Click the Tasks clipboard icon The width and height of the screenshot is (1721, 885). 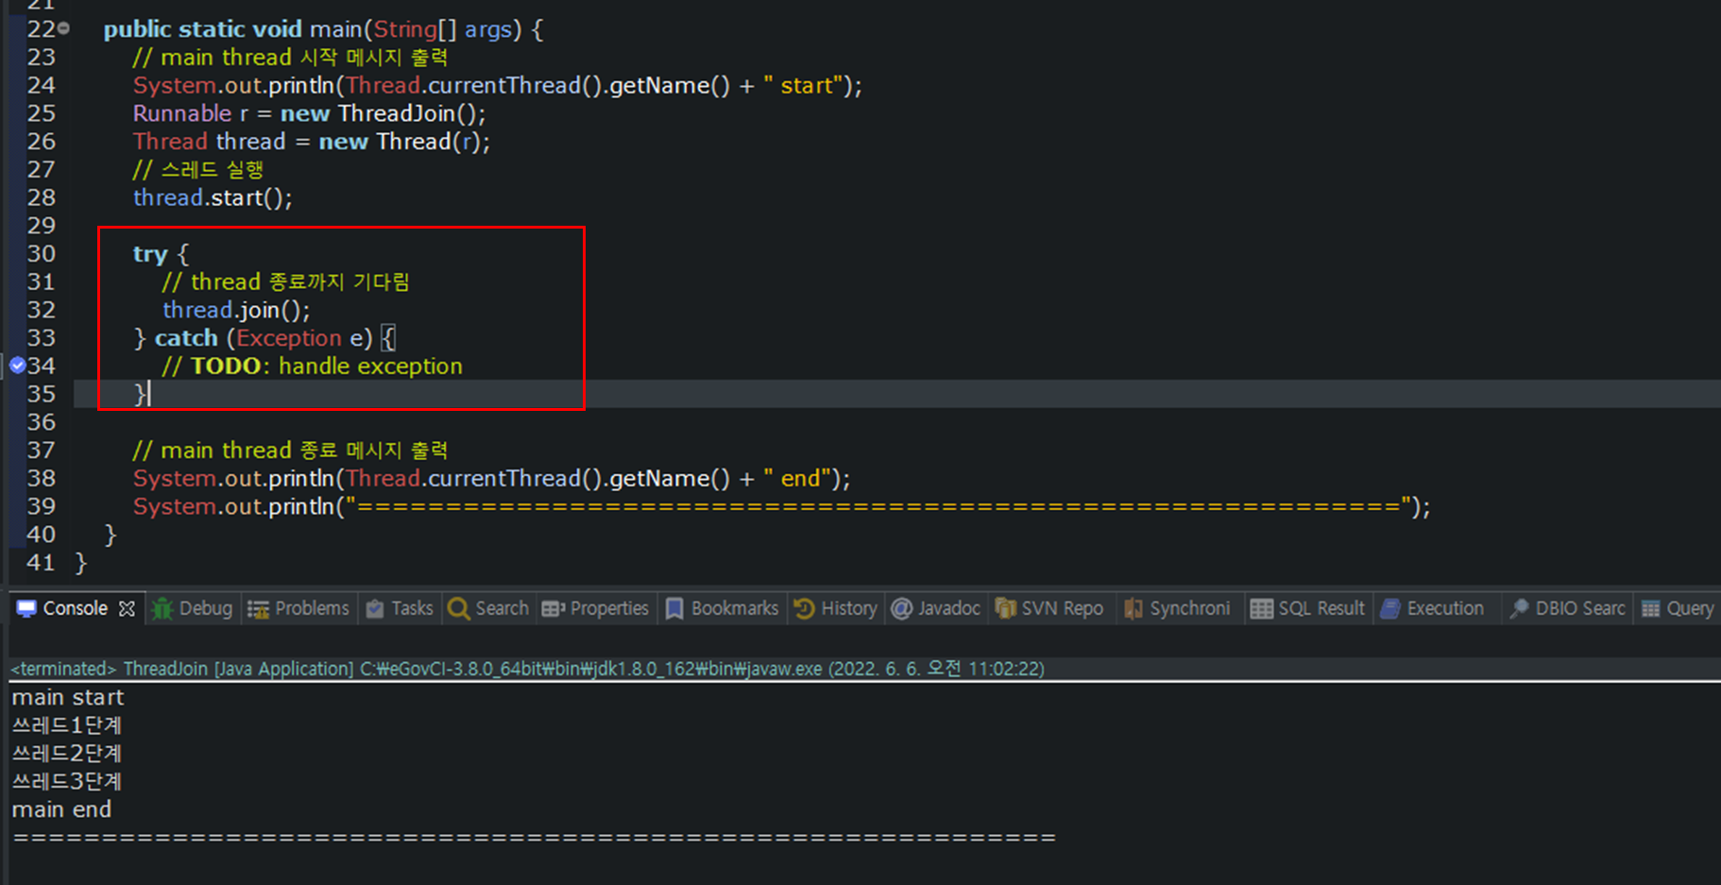[375, 609]
